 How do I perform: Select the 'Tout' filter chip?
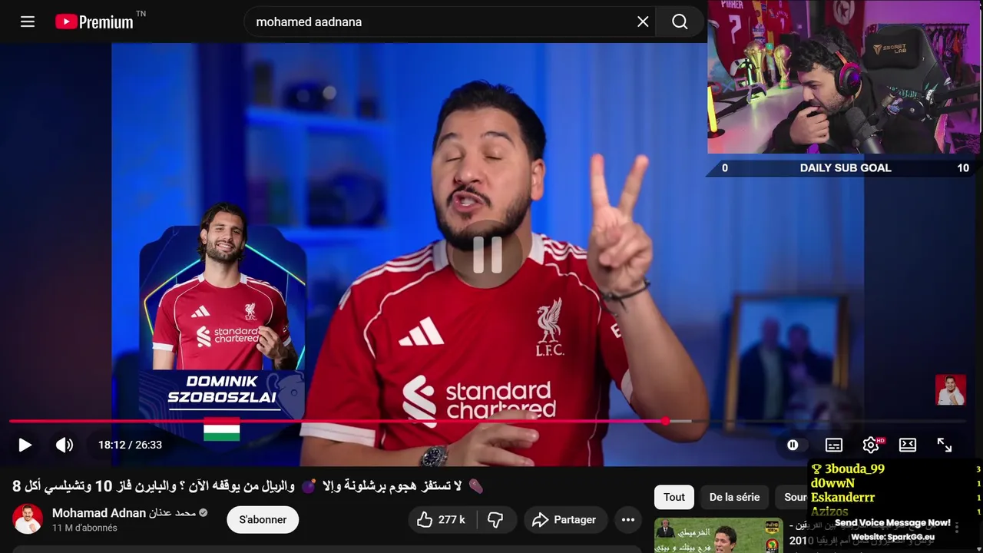674,497
